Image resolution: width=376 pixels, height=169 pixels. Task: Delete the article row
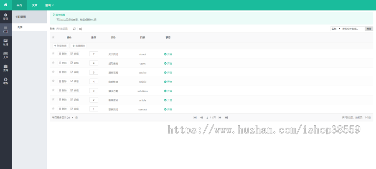[x=63, y=100]
